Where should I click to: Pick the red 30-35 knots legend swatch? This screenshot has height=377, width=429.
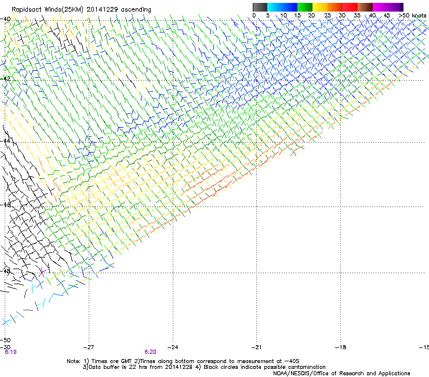[x=350, y=7]
